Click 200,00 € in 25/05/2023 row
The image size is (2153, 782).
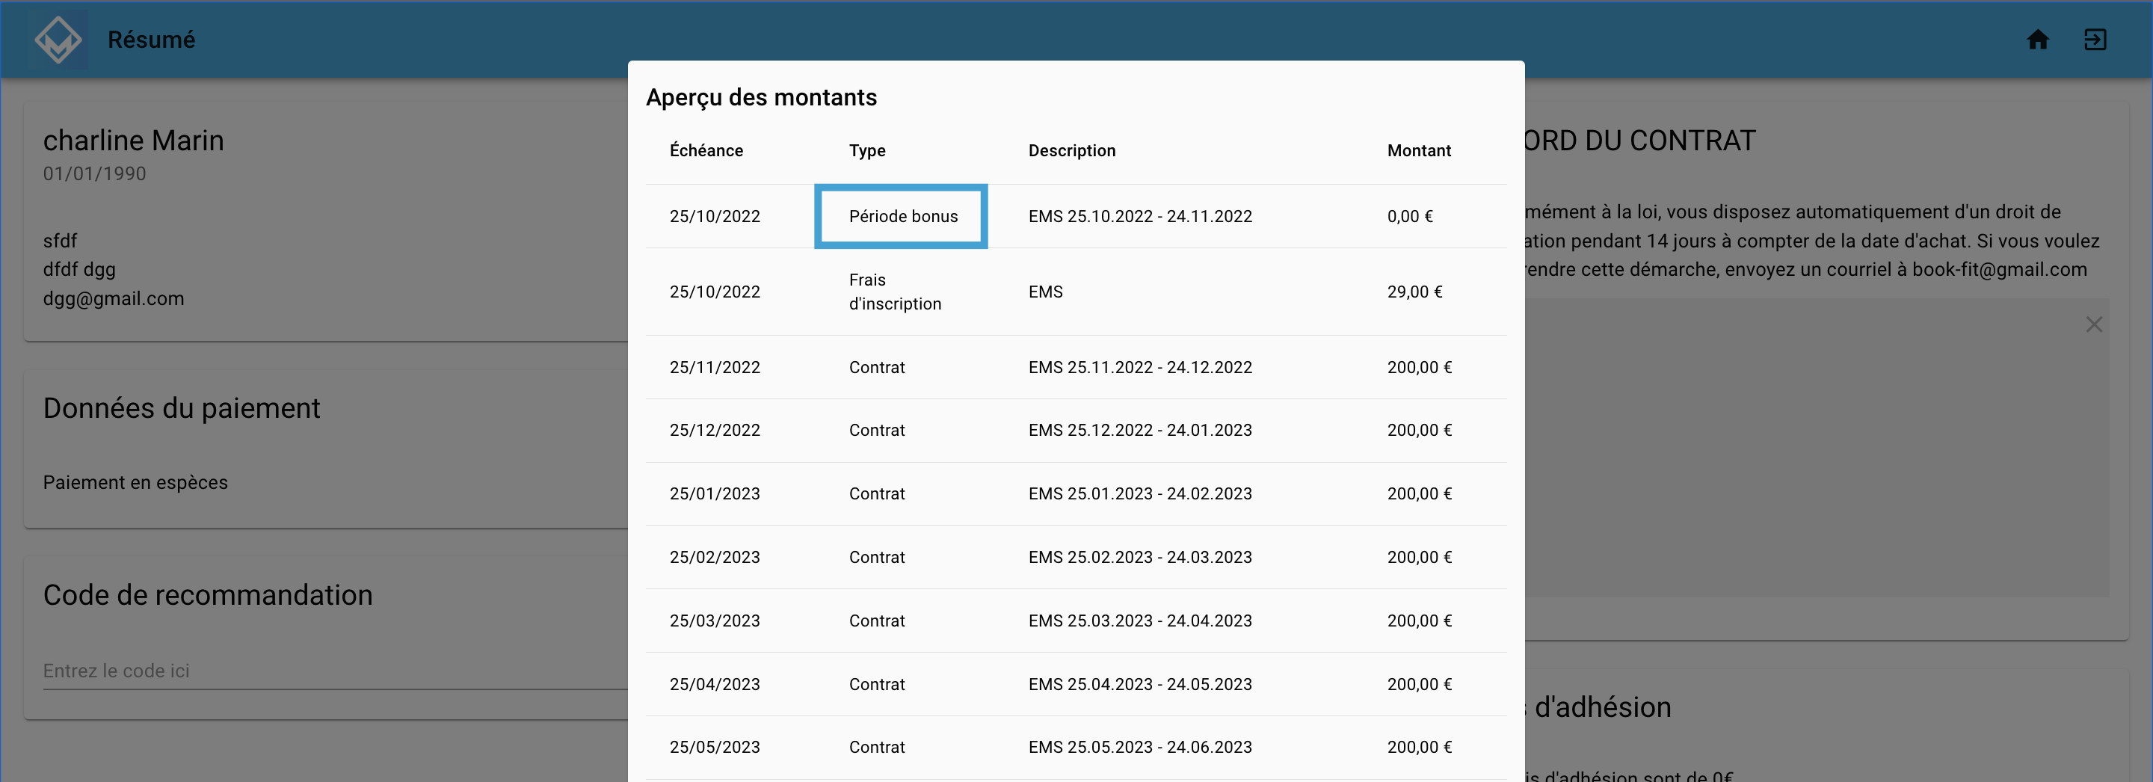pyautogui.click(x=1419, y=747)
